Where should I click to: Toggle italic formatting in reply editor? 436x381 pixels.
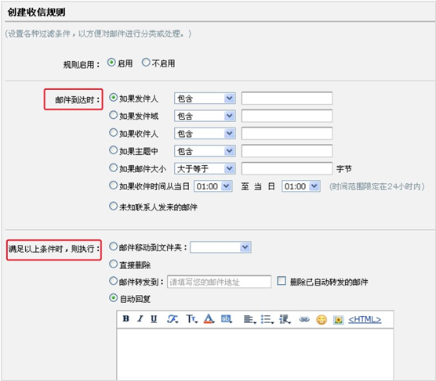(140, 319)
